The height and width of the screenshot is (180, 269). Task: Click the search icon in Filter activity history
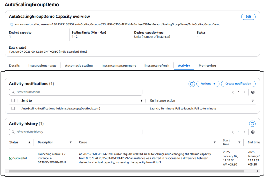13,132
